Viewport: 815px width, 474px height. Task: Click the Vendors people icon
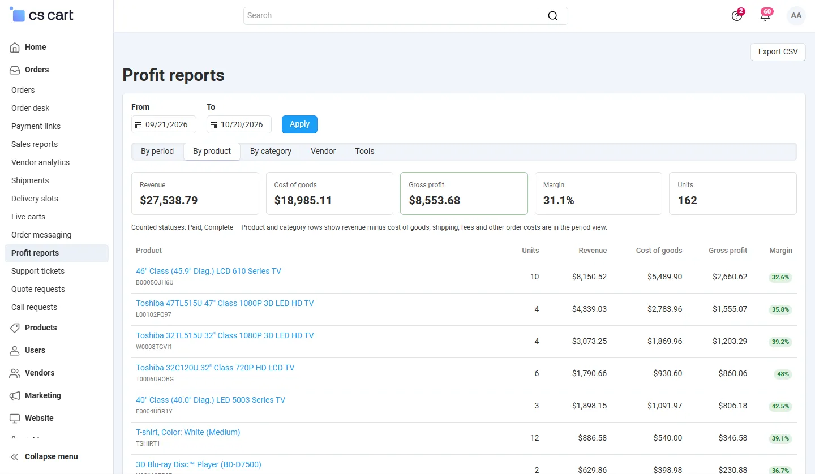15,373
